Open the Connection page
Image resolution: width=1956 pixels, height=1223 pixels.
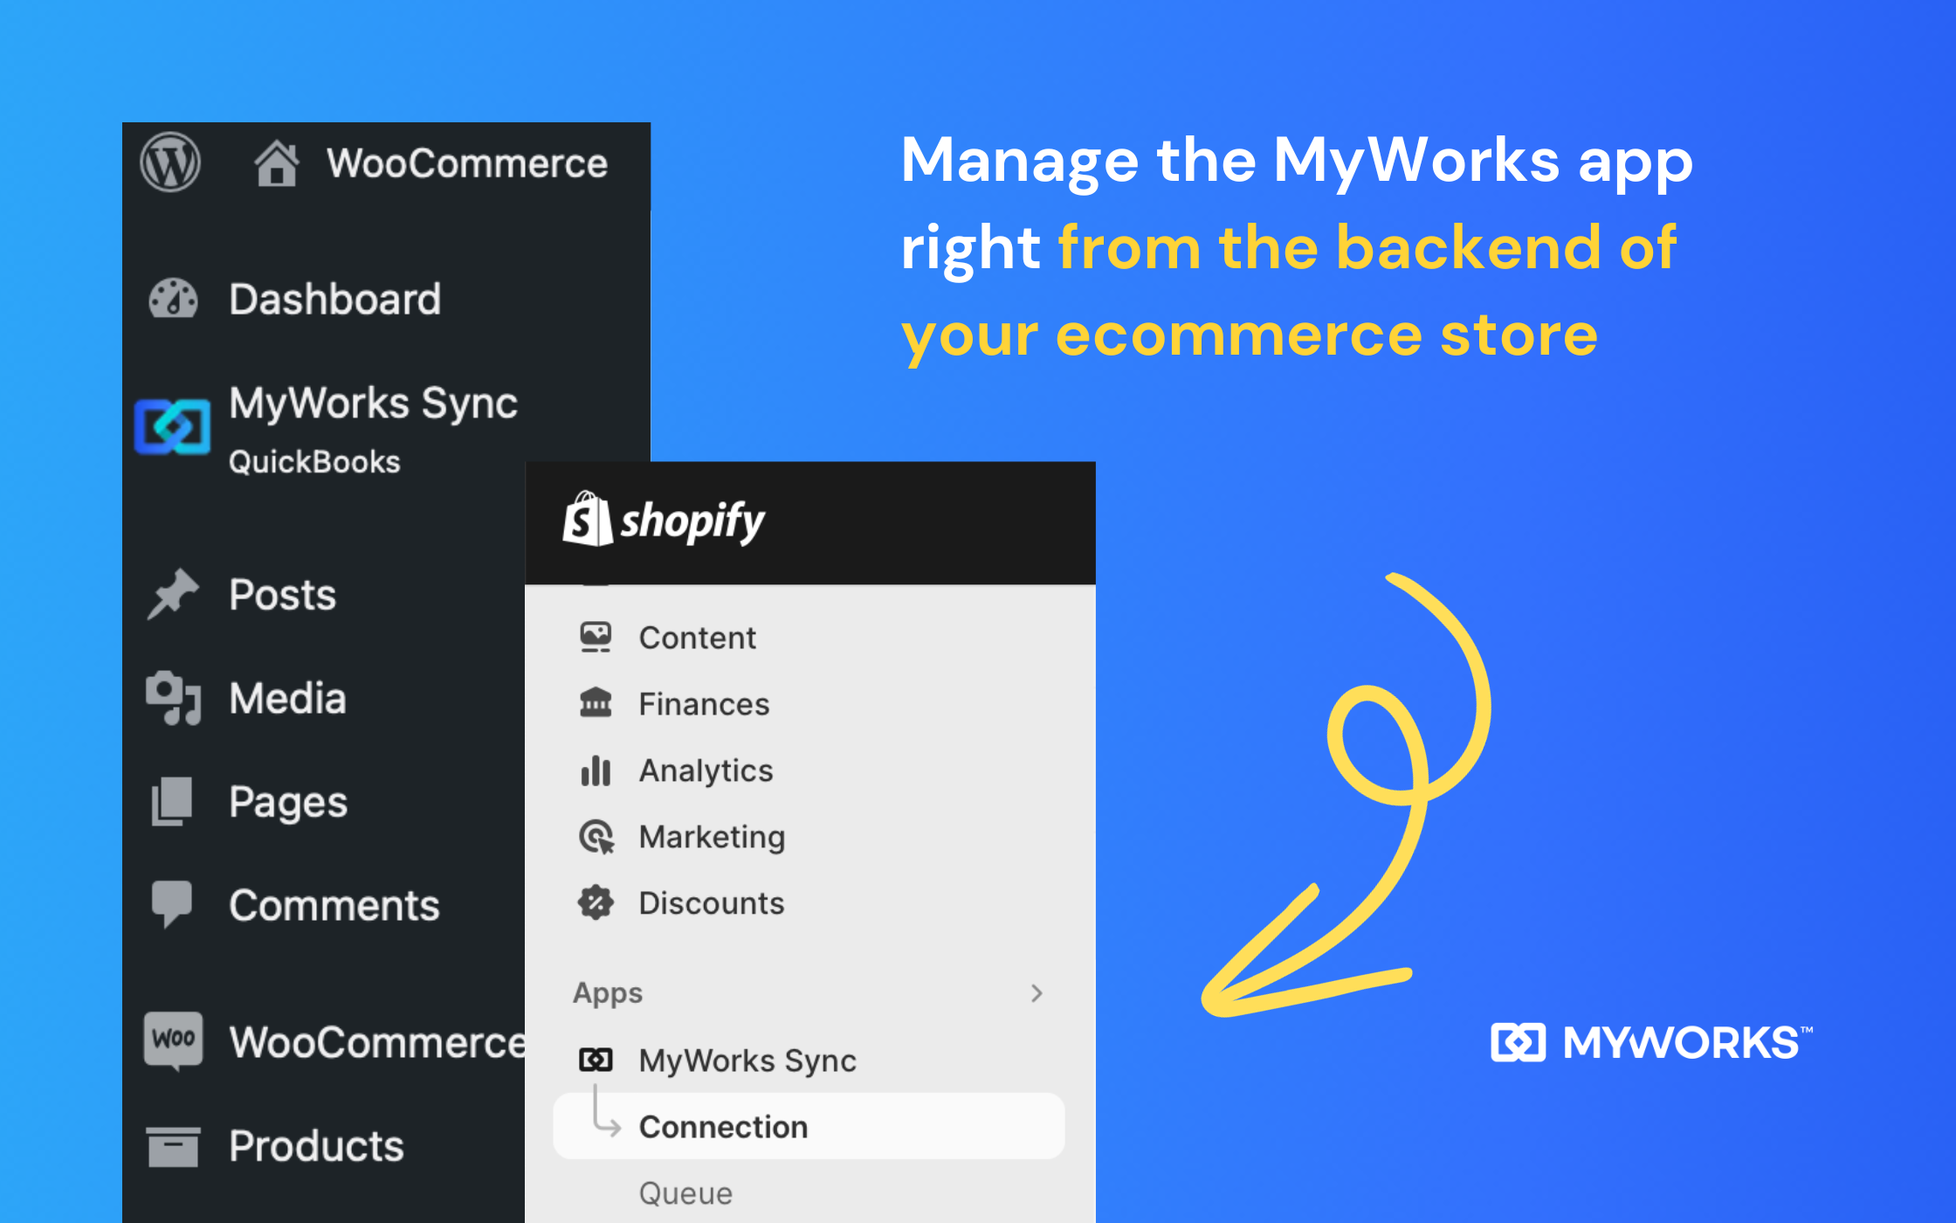723,1126
